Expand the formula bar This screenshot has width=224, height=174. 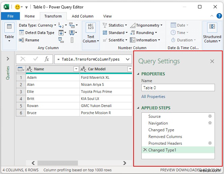tap(128, 59)
